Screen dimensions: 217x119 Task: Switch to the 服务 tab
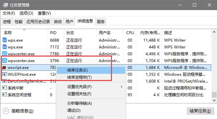point(101,22)
